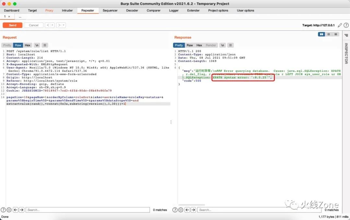Edit the target with pencil icon

tap(340, 25)
